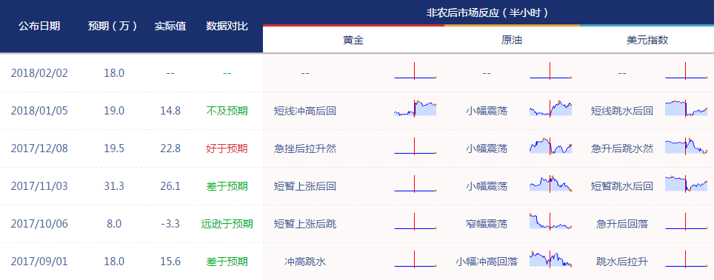View crude oil mini chart for 2017/10/06
This screenshot has width=714, height=280.
pyautogui.click(x=550, y=222)
